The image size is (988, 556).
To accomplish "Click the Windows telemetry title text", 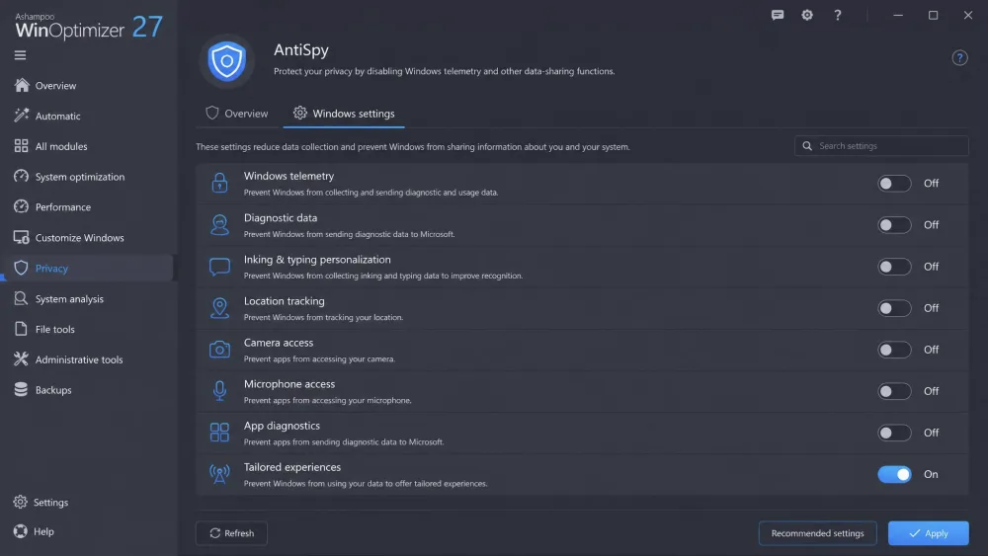I will [x=288, y=177].
